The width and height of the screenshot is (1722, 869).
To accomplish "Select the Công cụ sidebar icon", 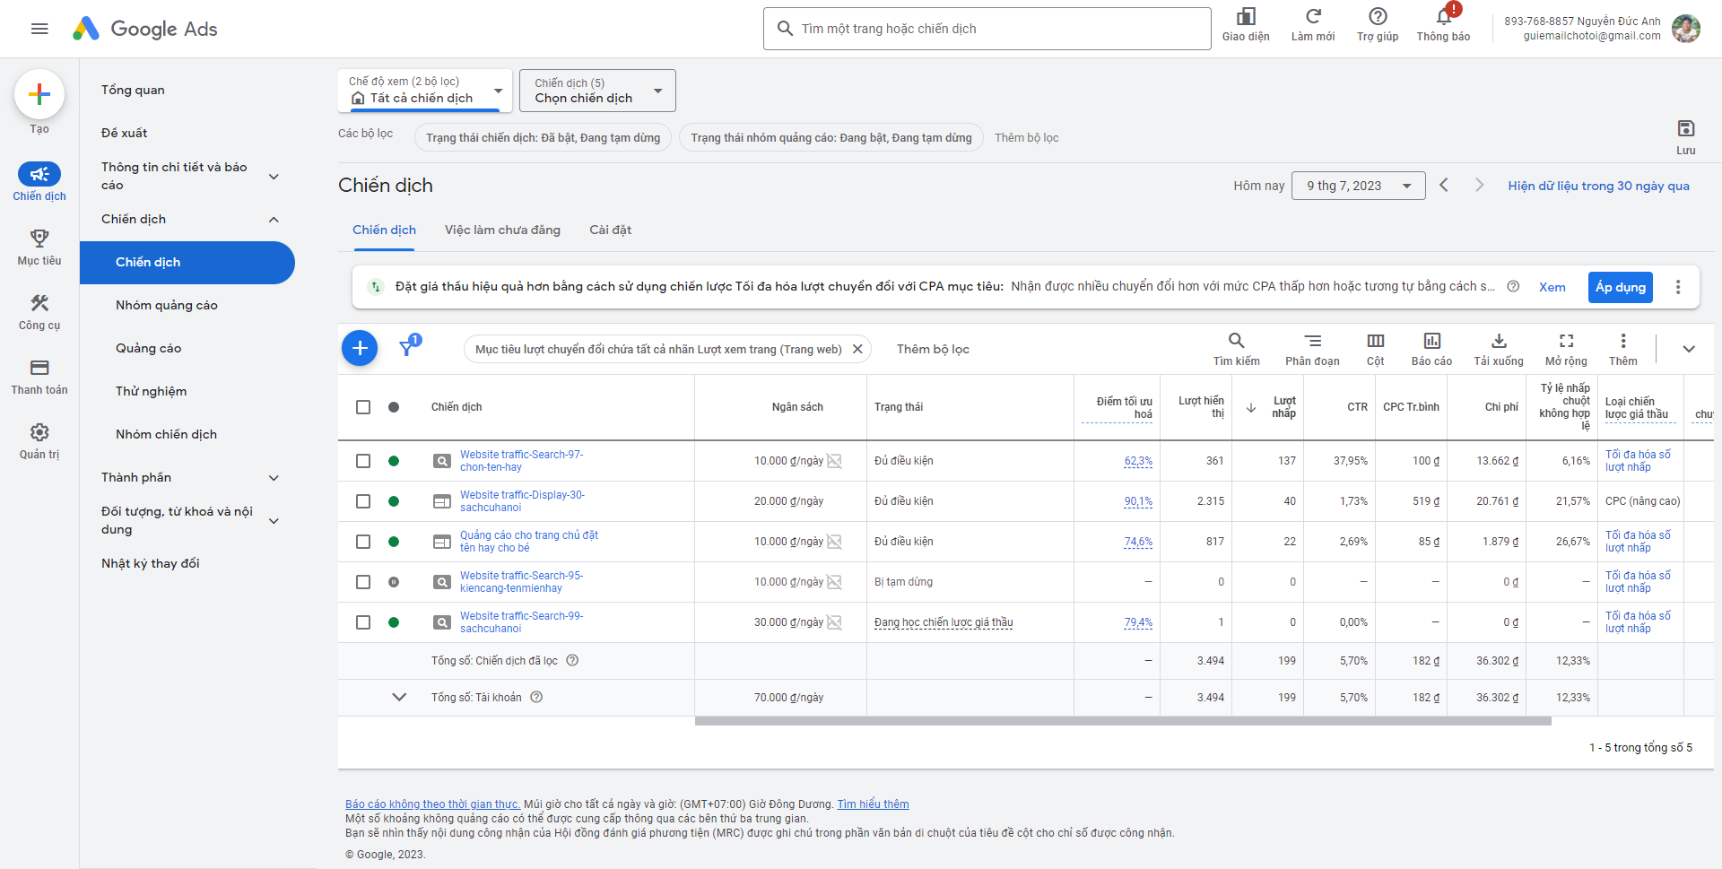I will pyautogui.click(x=39, y=311).
